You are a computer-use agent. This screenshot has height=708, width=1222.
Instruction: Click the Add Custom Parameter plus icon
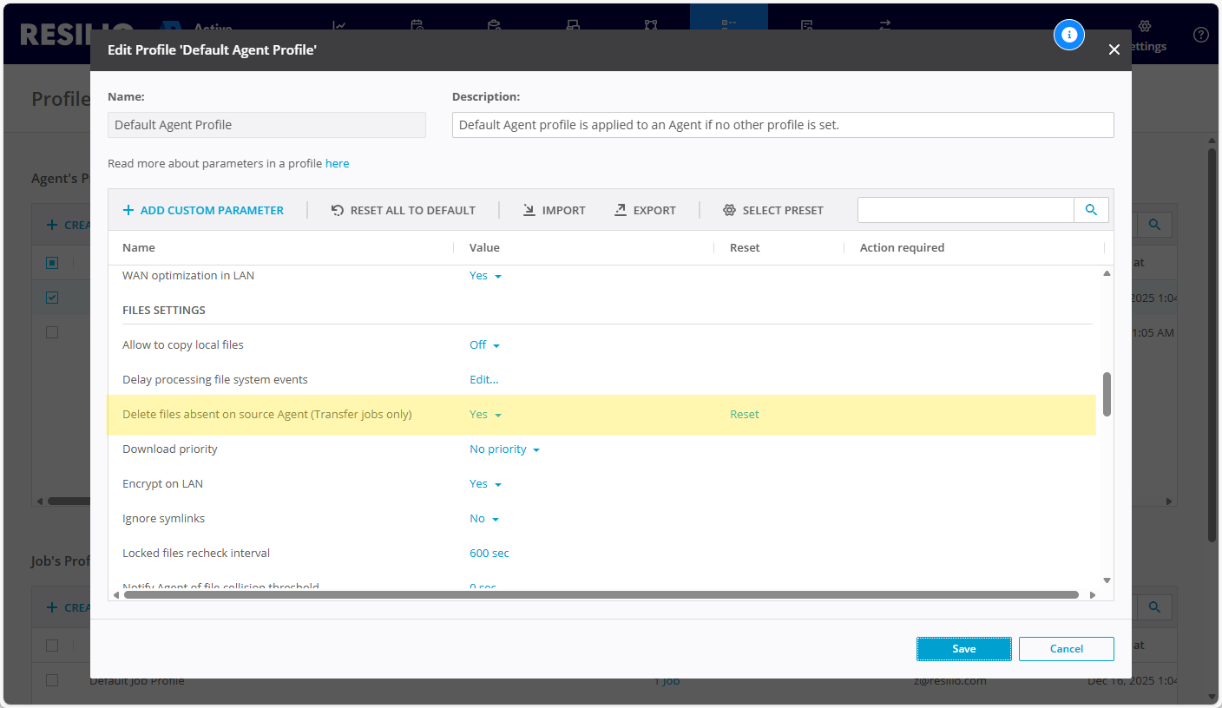pyautogui.click(x=128, y=210)
